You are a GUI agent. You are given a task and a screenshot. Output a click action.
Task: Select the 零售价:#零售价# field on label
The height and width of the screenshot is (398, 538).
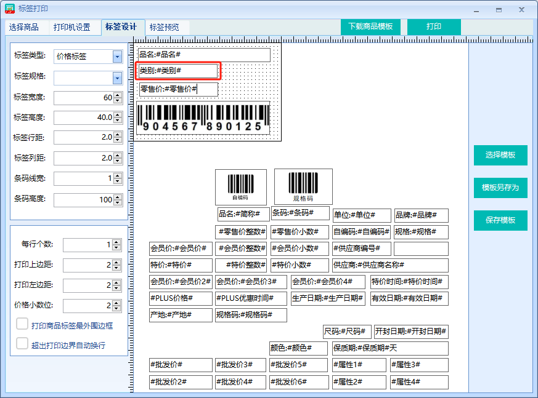point(179,89)
